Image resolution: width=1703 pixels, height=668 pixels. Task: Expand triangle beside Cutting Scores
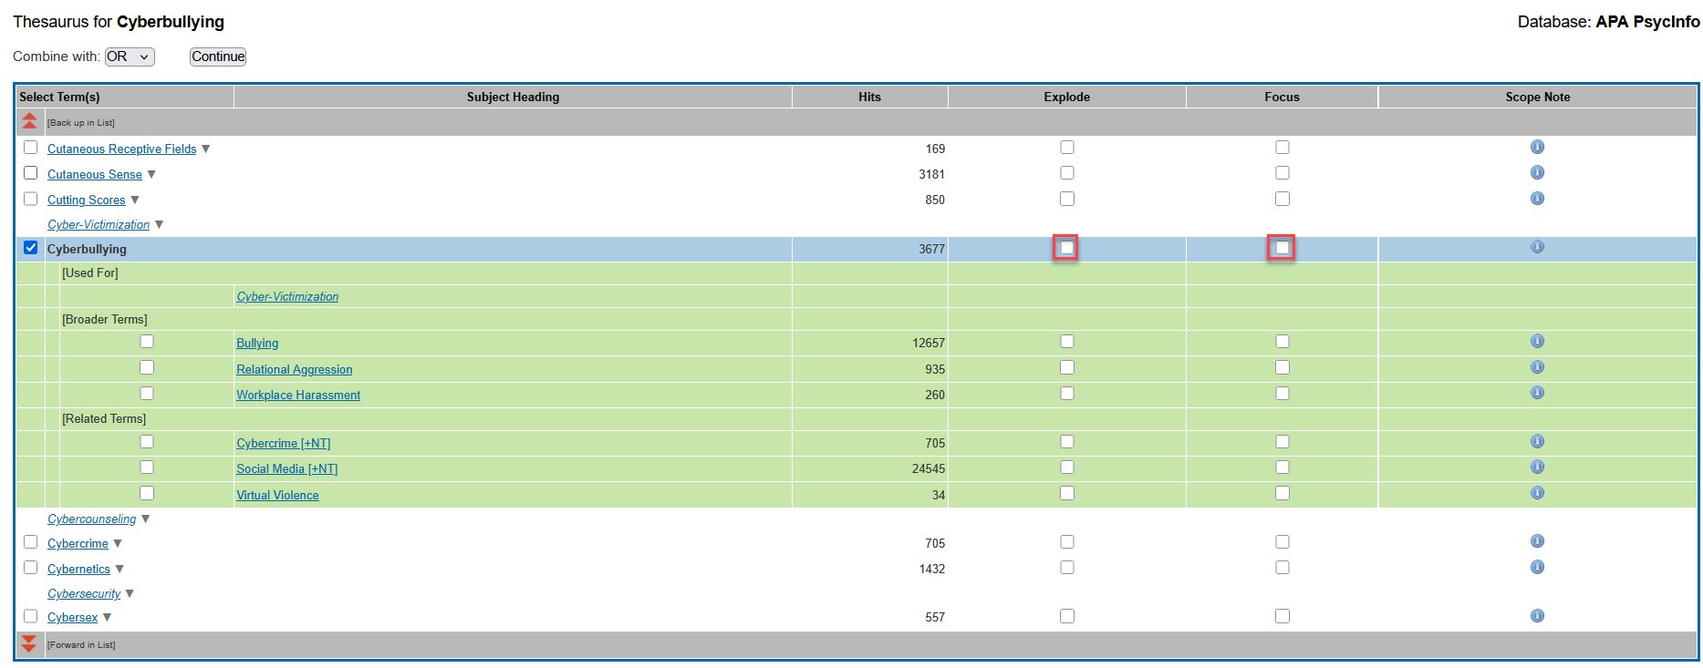tap(135, 200)
